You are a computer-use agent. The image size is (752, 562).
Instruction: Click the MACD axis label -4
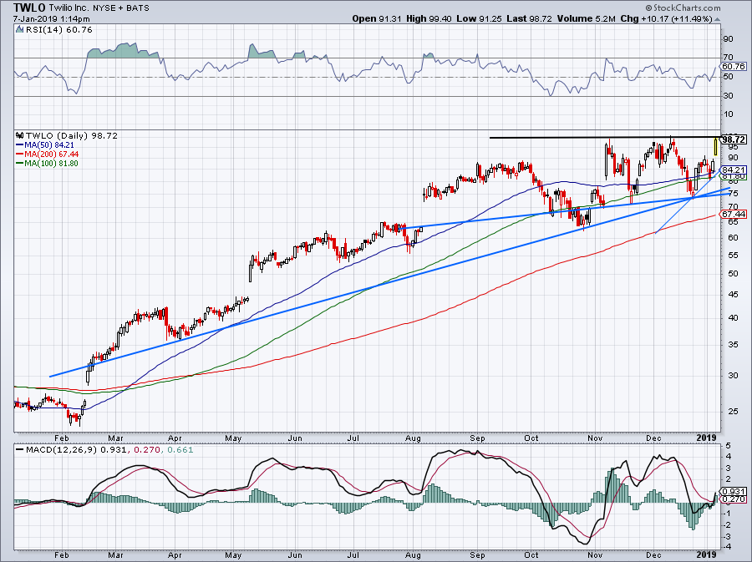(x=726, y=547)
